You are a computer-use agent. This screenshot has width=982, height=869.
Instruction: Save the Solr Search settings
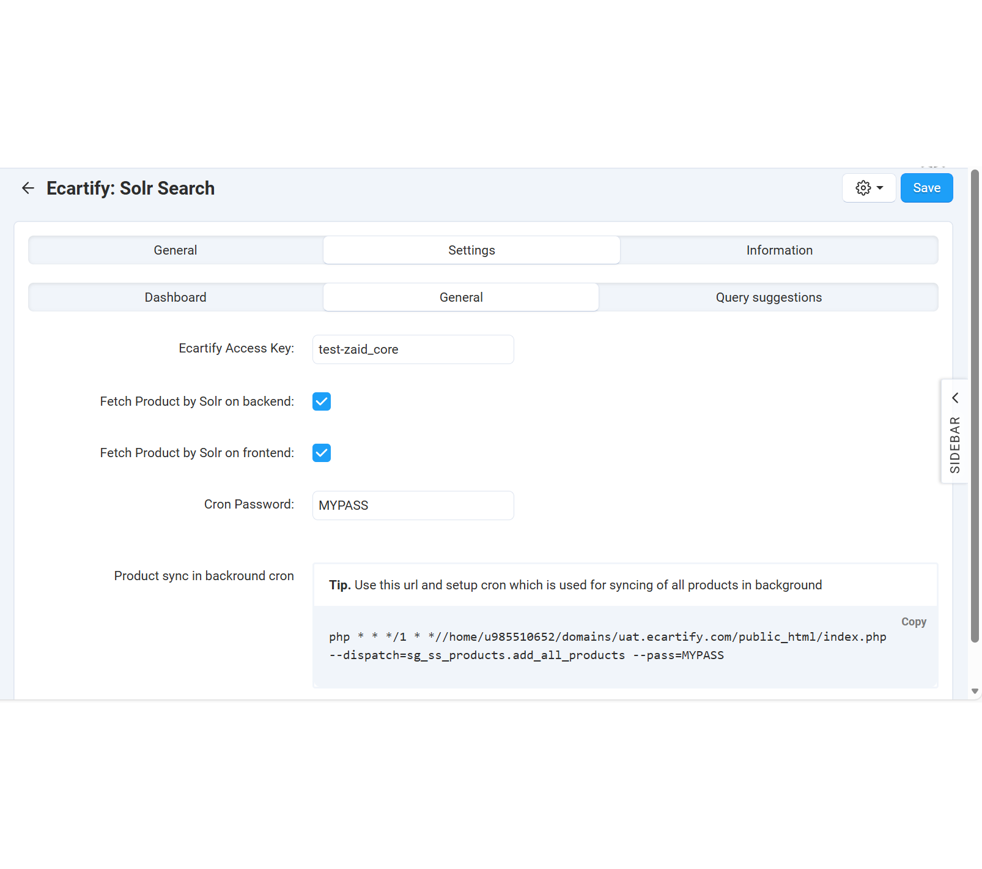tap(926, 188)
